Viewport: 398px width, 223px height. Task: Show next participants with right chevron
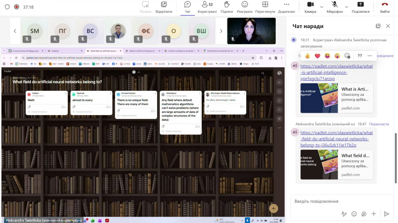[x=221, y=31]
